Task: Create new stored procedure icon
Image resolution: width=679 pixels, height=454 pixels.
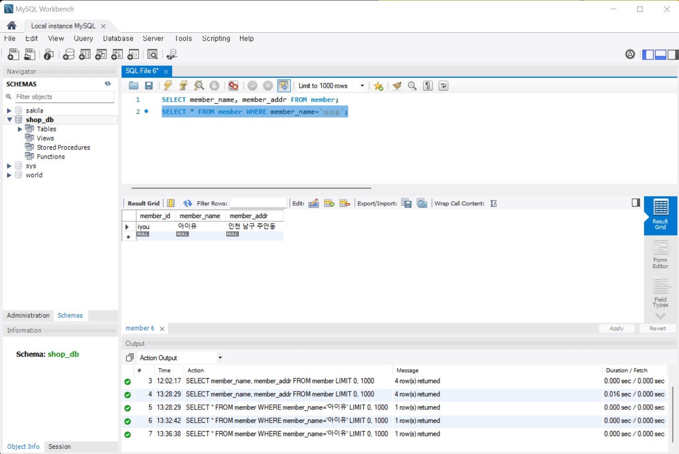Action: 117,54
